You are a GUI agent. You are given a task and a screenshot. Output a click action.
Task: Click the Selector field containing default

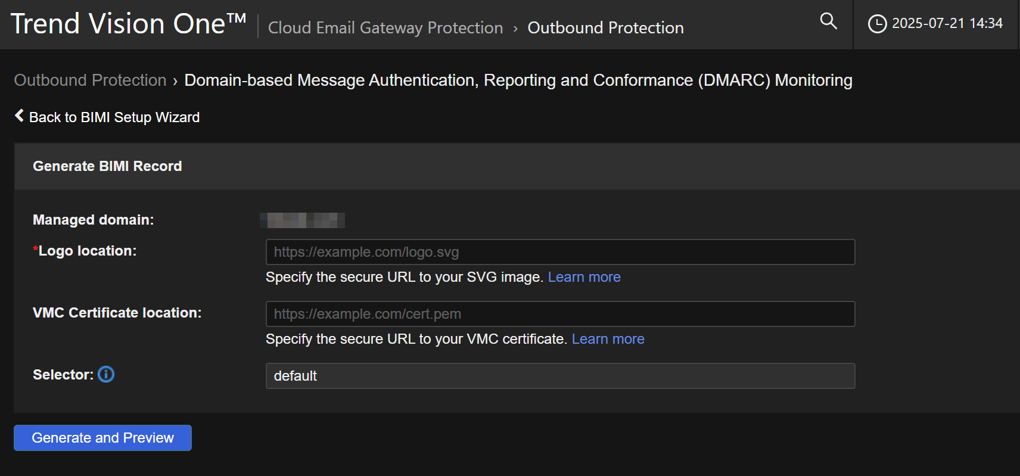click(560, 376)
